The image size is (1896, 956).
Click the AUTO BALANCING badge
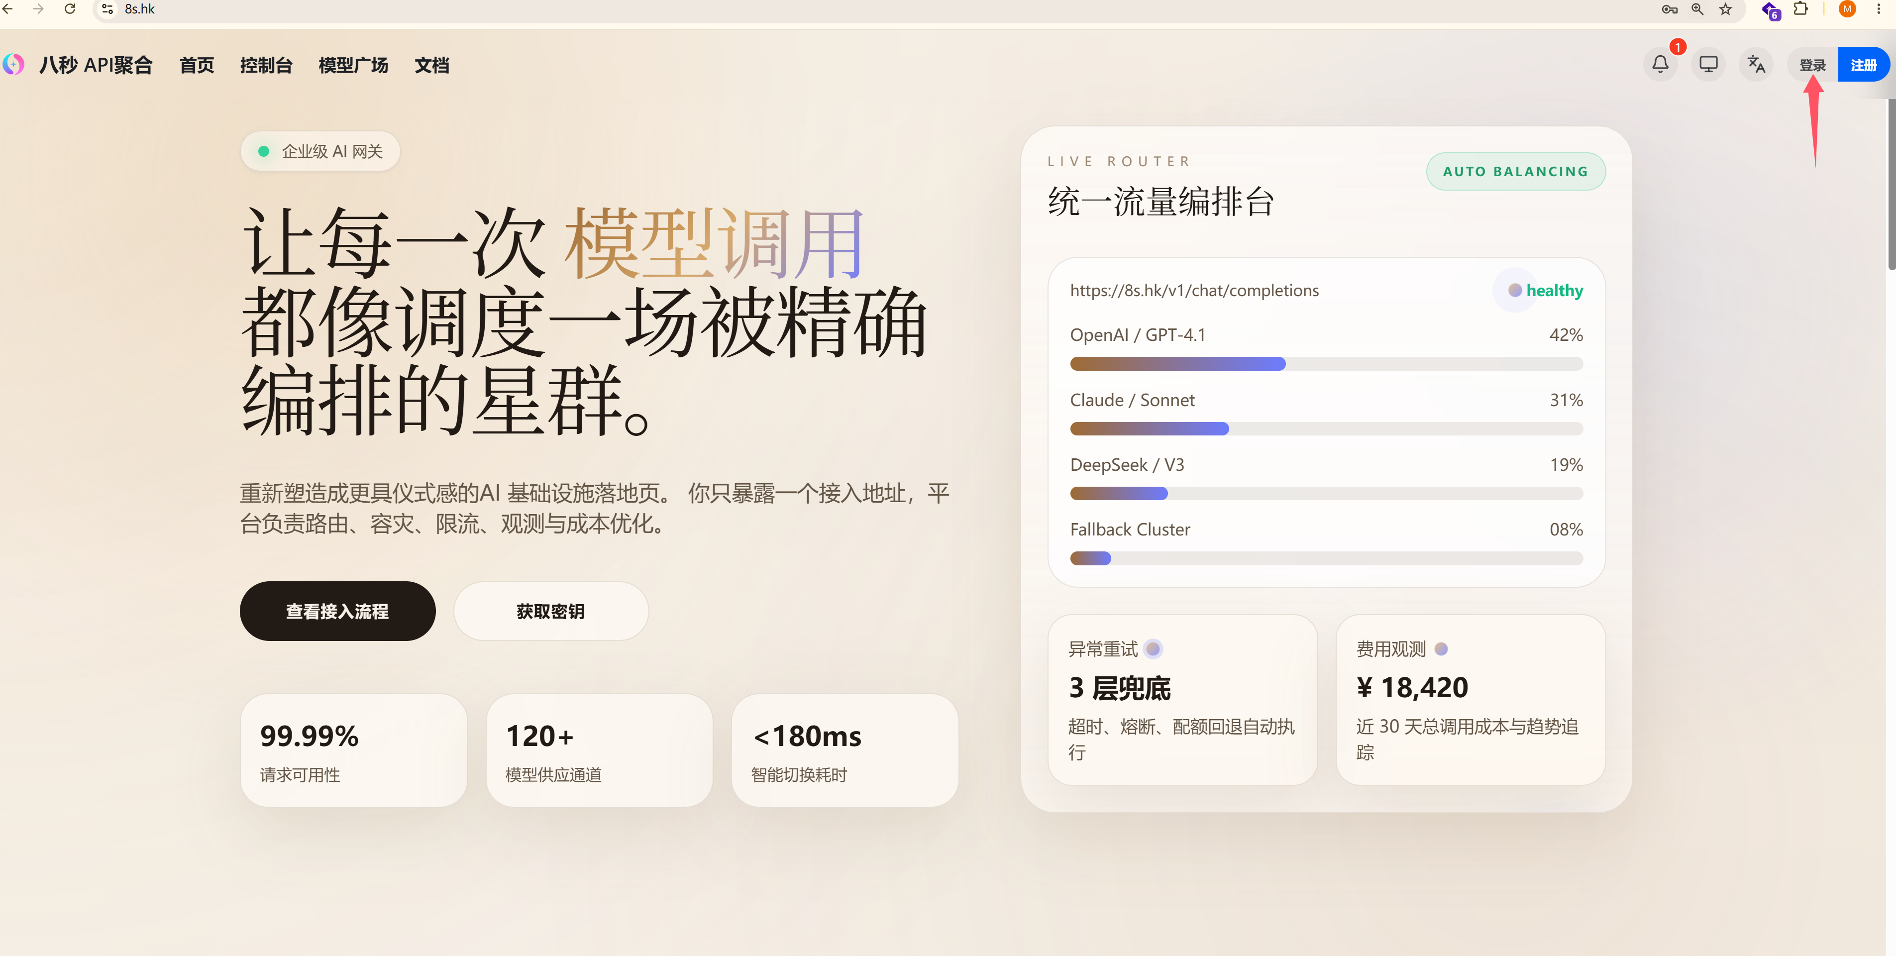point(1515,172)
